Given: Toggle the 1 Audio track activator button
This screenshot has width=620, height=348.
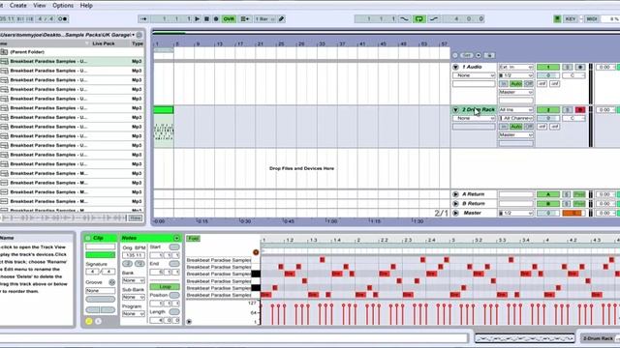Looking at the screenshot, I should [x=548, y=67].
